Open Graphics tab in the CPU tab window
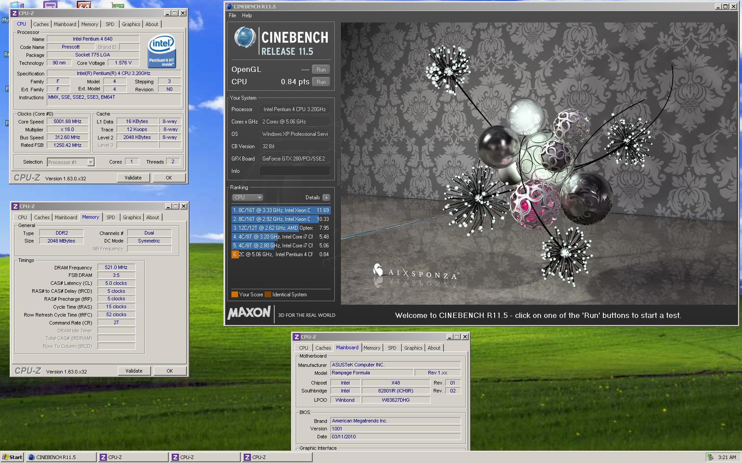Screen dimensions: 742x463 point(131,24)
